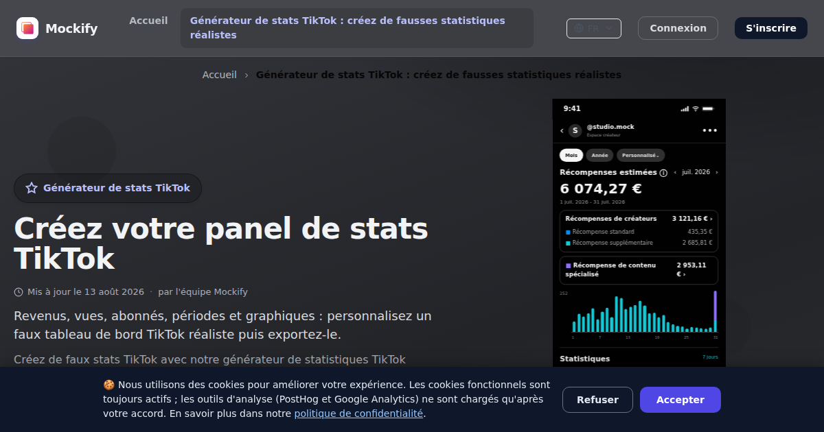The image size is (824, 432).
Task: Click the info icon beside Récompenses estimées
Action: click(663, 173)
